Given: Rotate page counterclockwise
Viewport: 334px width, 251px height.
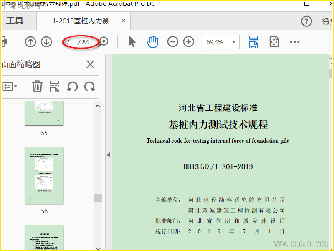Looking at the screenshot, I should [72, 87].
